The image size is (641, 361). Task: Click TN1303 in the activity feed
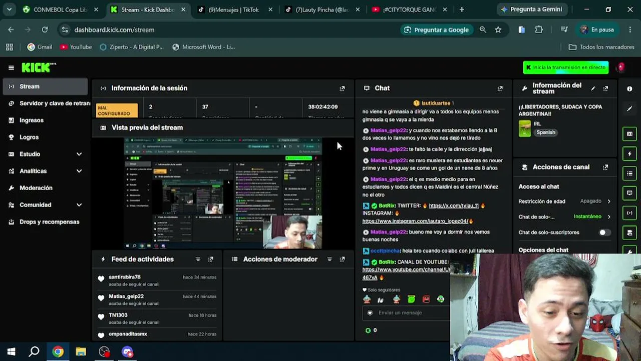click(x=118, y=315)
